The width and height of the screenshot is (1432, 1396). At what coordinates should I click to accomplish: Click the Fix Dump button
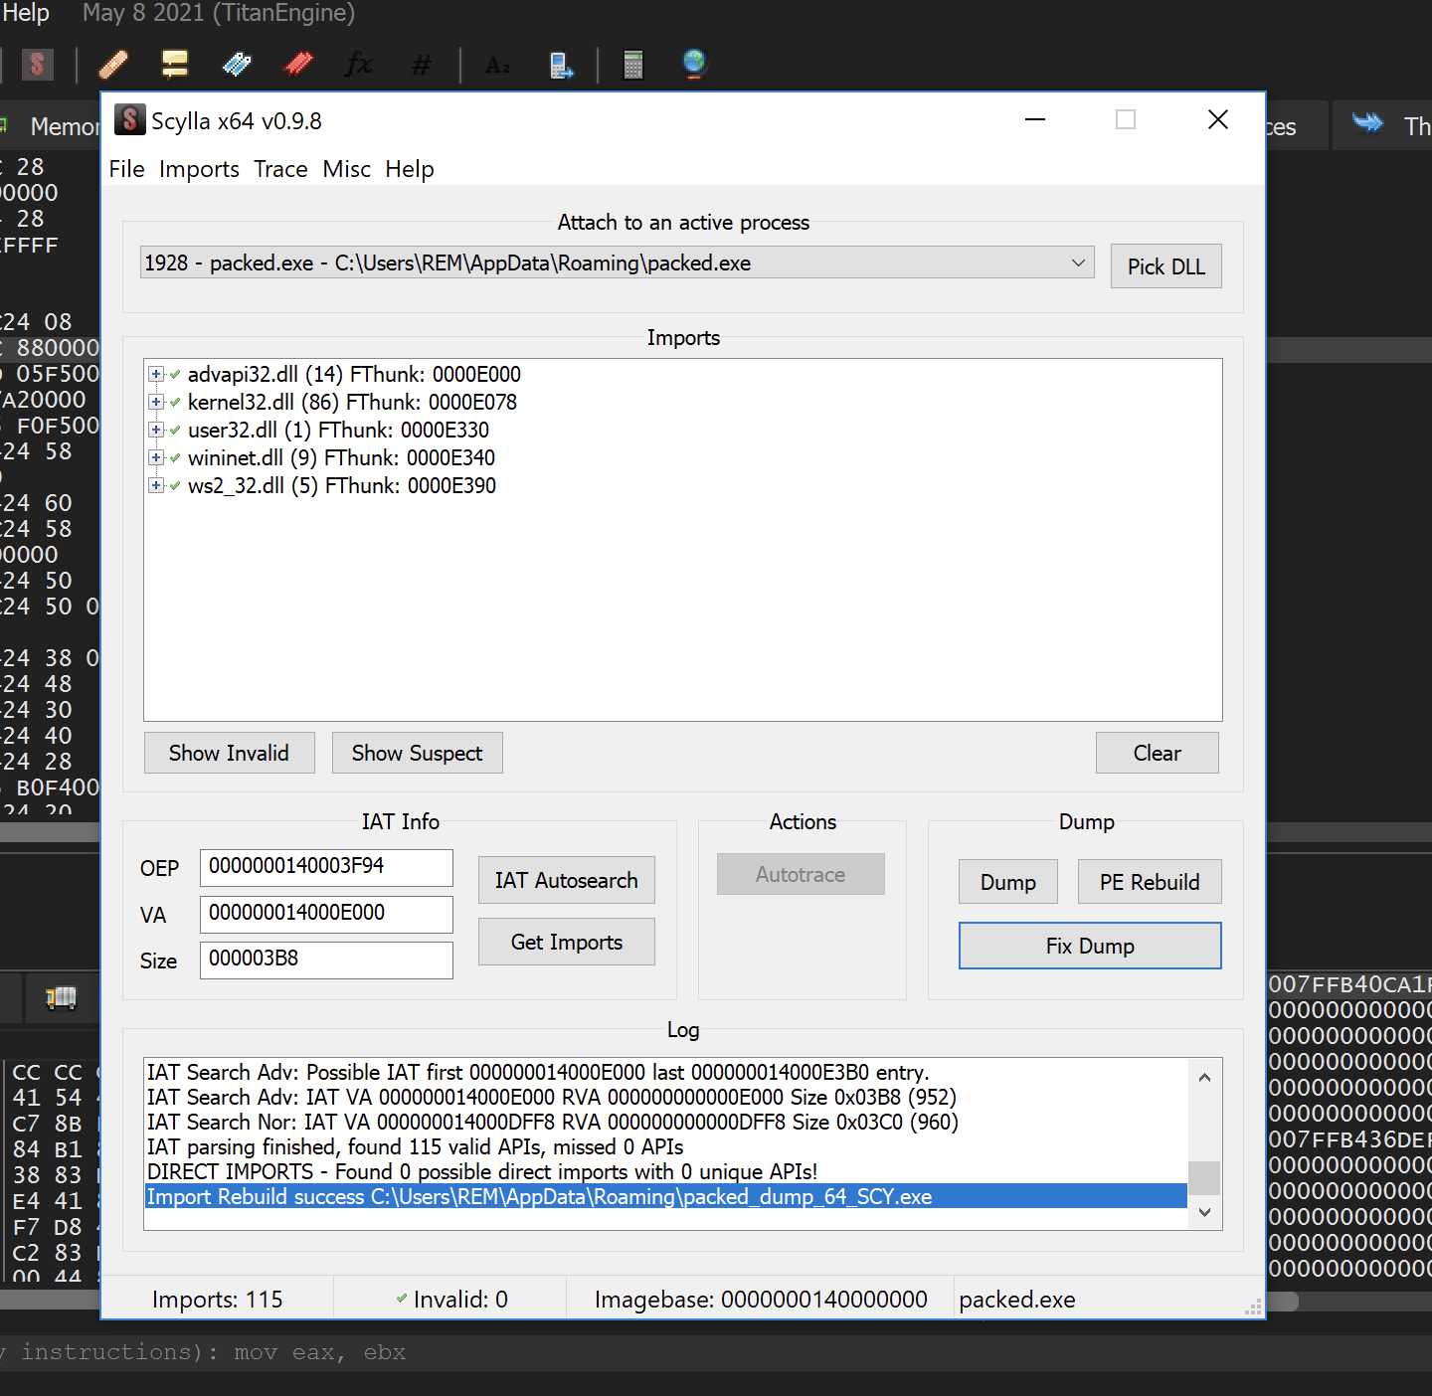point(1090,946)
